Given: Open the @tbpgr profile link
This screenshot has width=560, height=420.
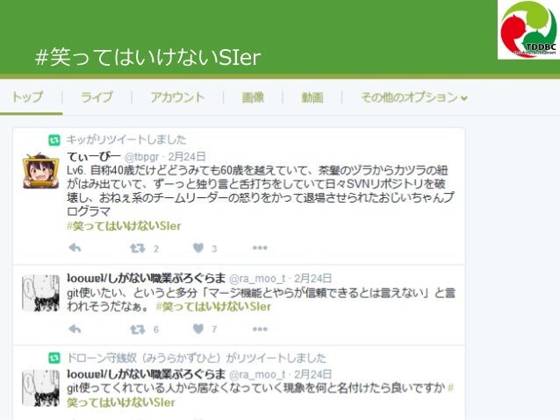Looking at the screenshot, I should point(142,157).
